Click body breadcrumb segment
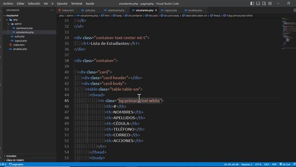296x167 pixels. [x=119, y=15]
